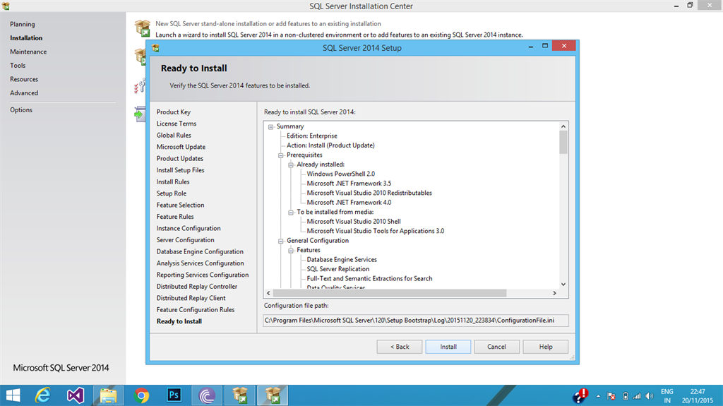Screen dimensions: 723x406
Task: Select Microsoft Visual Studio 2010 Shell row
Action: click(x=354, y=222)
